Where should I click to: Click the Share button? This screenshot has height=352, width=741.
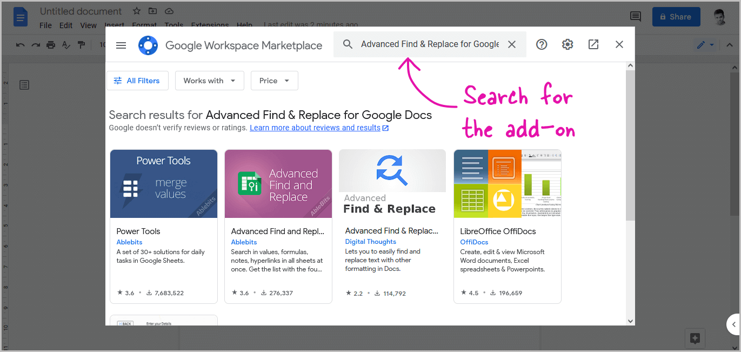(676, 17)
